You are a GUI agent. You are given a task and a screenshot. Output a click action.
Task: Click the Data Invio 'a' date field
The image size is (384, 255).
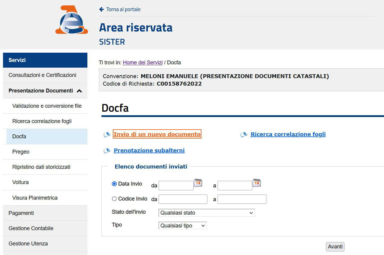click(x=235, y=186)
